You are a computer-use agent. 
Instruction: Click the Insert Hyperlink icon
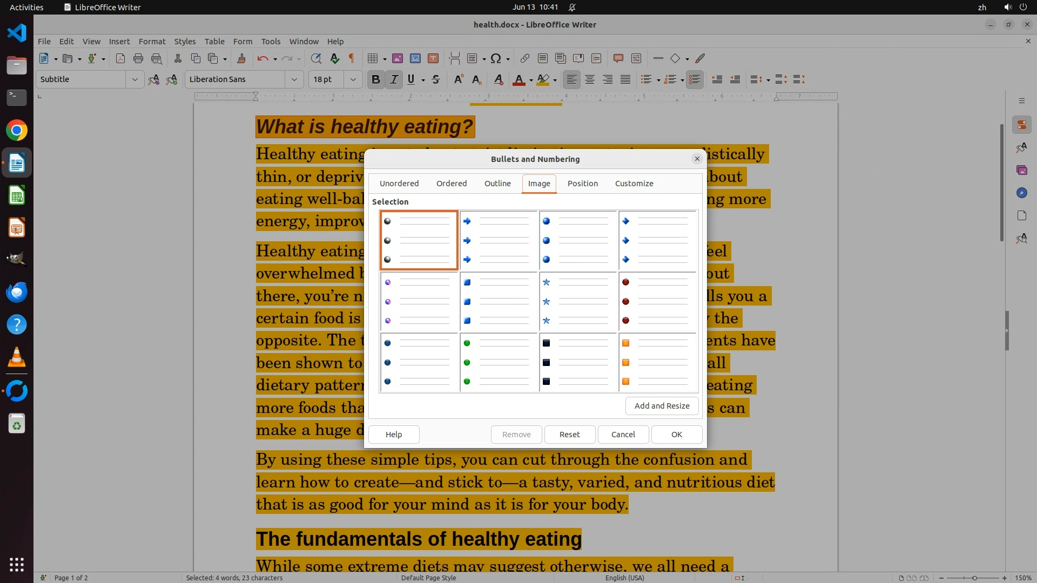[x=524, y=58]
